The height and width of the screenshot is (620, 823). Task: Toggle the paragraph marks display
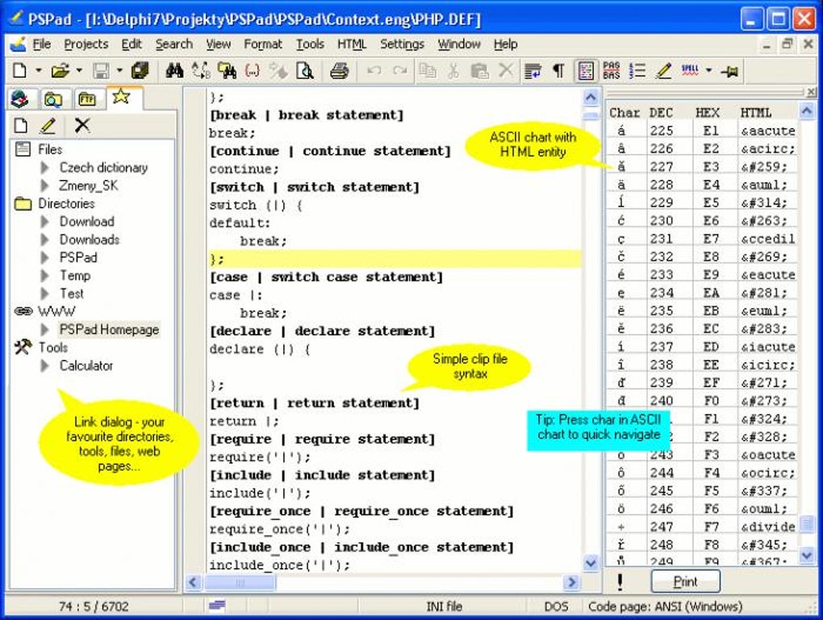(558, 71)
